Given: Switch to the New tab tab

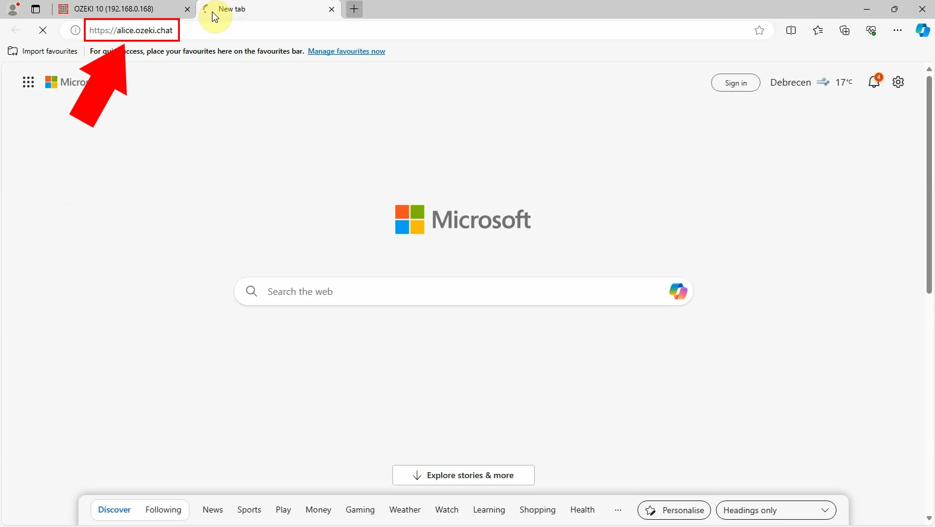Looking at the screenshot, I should [269, 9].
